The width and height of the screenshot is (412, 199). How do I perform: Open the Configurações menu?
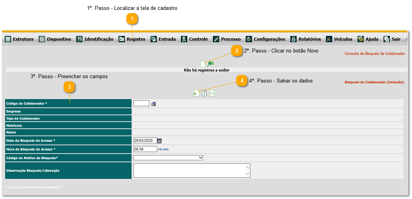[x=265, y=39]
